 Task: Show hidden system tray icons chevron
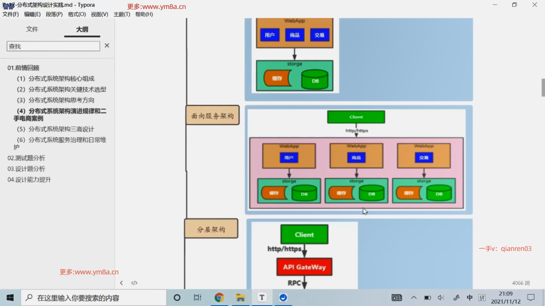coord(414,297)
